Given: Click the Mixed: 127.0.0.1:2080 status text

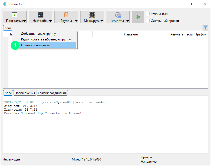Looking at the screenshot, I should tap(86, 159).
